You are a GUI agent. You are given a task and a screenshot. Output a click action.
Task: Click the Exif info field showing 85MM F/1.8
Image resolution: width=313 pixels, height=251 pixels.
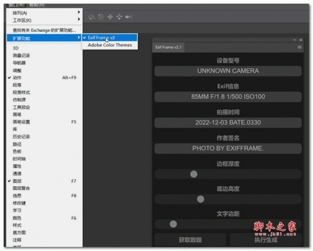click(228, 97)
